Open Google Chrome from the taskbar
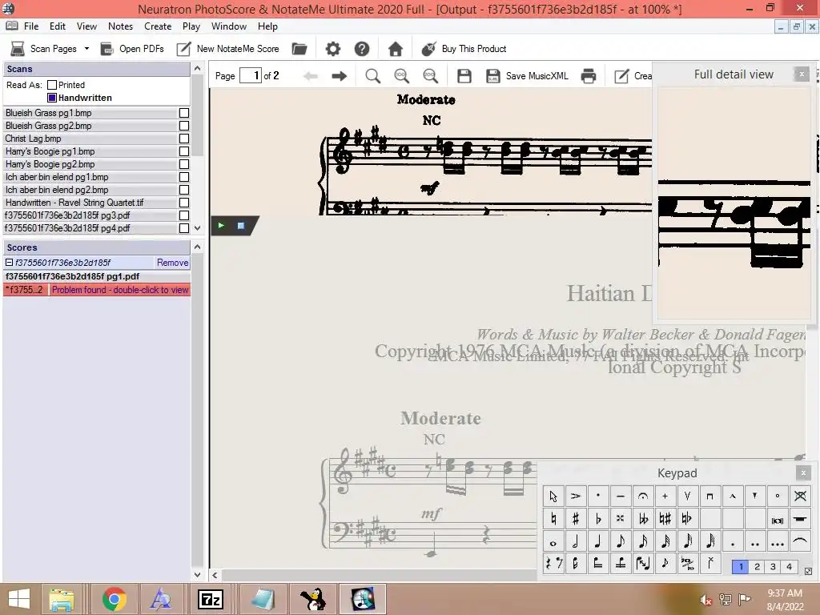820x615 pixels. (114, 599)
